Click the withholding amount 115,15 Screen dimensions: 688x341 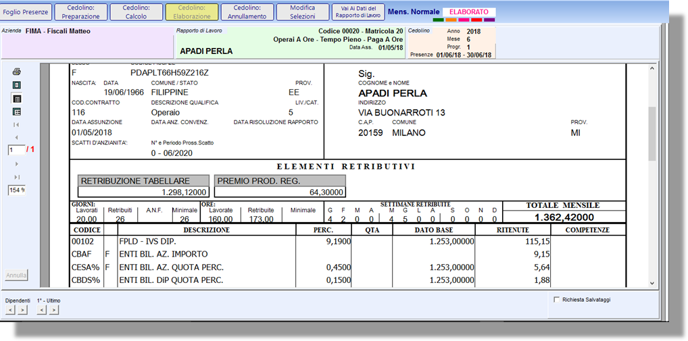coord(537,241)
